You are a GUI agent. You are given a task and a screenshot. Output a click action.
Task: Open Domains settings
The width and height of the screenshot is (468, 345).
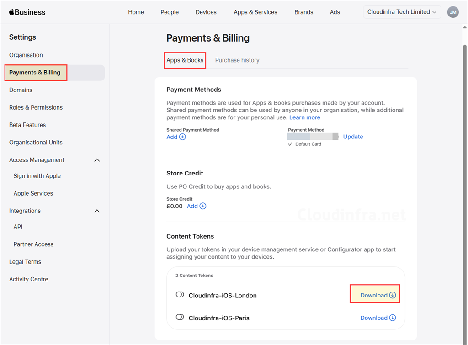pos(21,90)
